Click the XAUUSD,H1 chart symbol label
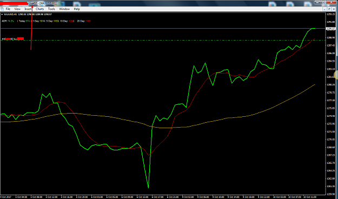The image size is (338, 199). pyautogui.click(x=10, y=15)
